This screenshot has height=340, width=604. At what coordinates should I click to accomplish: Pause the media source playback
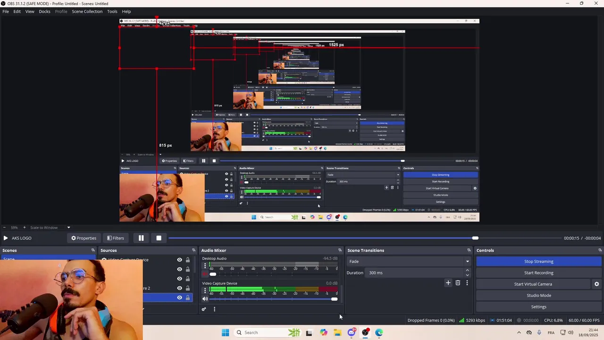tap(141, 238)
